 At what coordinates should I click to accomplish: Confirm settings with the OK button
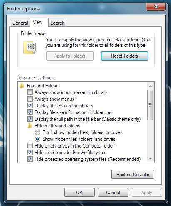(x=79, y=193)
